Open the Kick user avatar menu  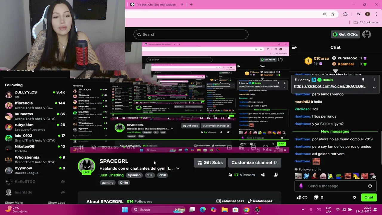coord(366,34)
